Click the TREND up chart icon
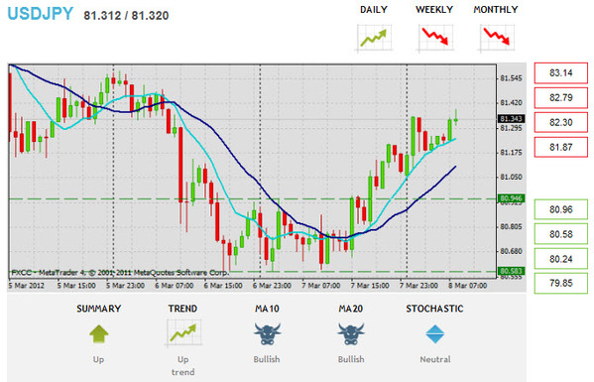The height and width of the screenshot is (382, 594). 183,333
